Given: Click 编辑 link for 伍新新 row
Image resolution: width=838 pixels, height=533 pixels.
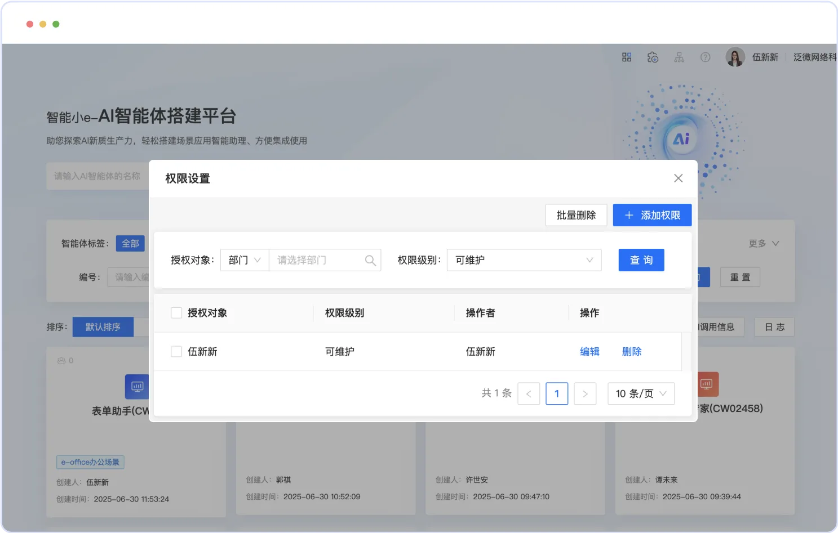Looking at the screenshot, I should coord(589,351).
